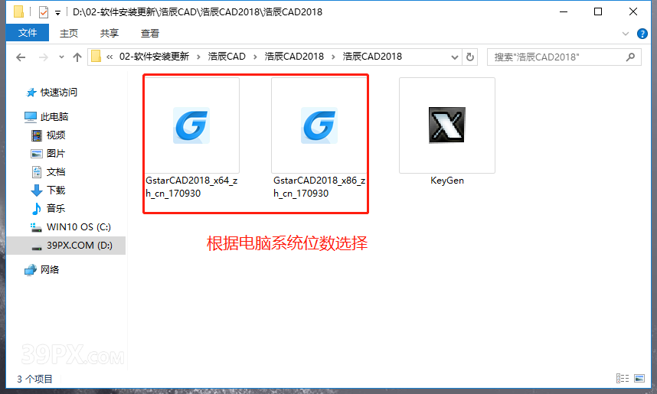
Task: Open the 主页 ribbon tab
Action: coord(69,33)
